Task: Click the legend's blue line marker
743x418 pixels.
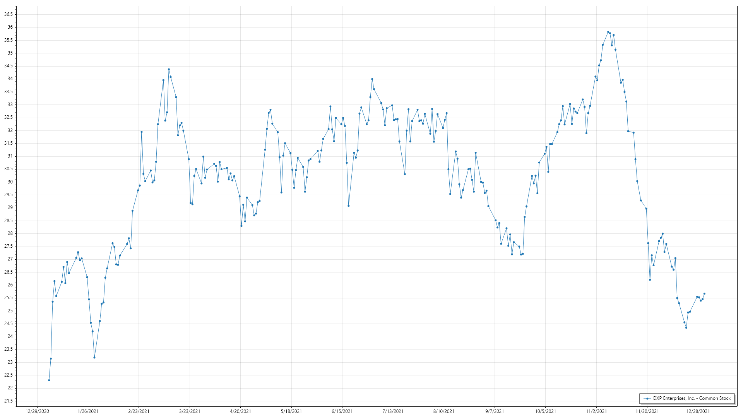Action: pyautogui.click(x=647, y=399)
